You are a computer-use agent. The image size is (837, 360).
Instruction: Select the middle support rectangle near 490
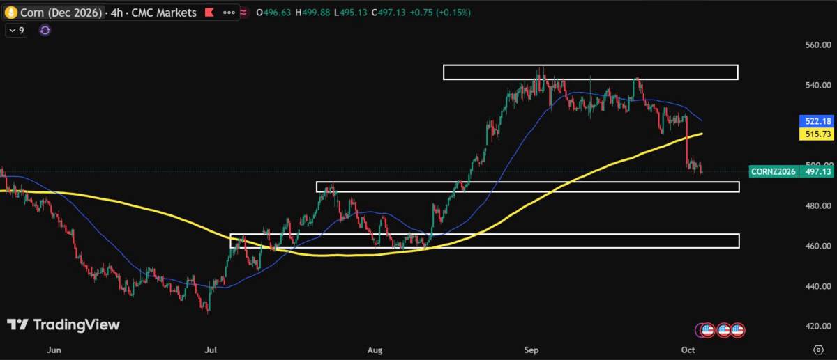point(527,187)
